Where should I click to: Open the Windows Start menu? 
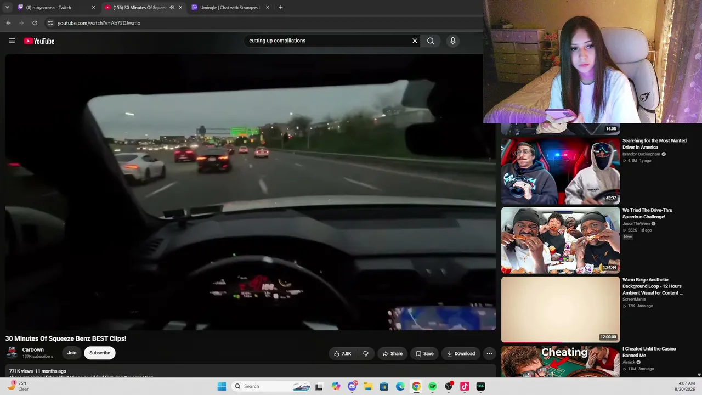click(222, 386)
